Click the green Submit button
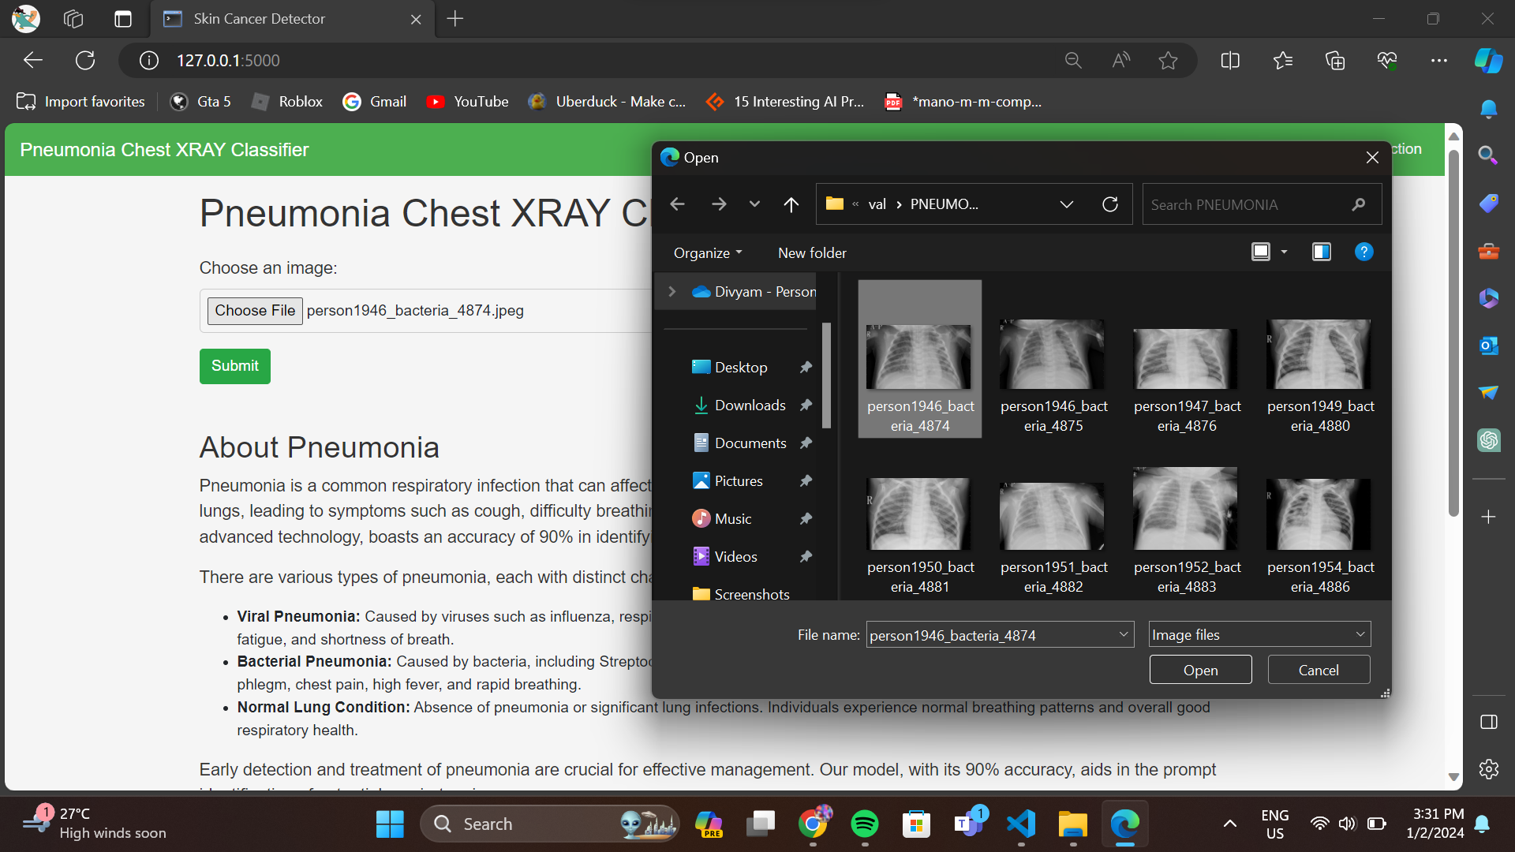Screen dimensions: 1515x852 pos(234,366)
